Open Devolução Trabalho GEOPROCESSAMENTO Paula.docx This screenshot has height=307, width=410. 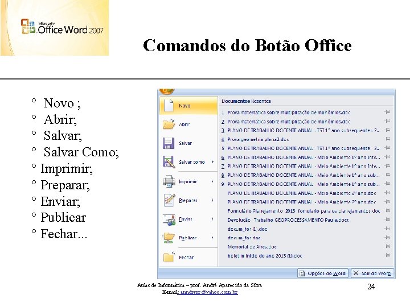click(288, 220)
